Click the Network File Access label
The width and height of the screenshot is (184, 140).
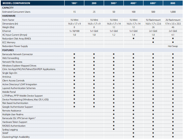coord(12,62)
